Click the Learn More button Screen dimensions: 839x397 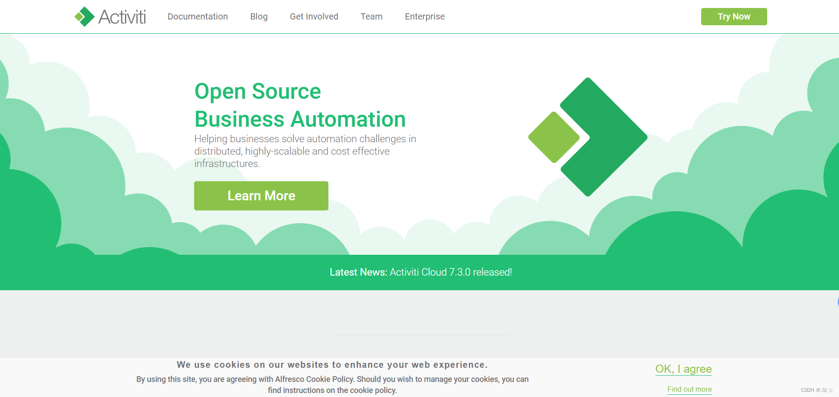coord(261,196)
